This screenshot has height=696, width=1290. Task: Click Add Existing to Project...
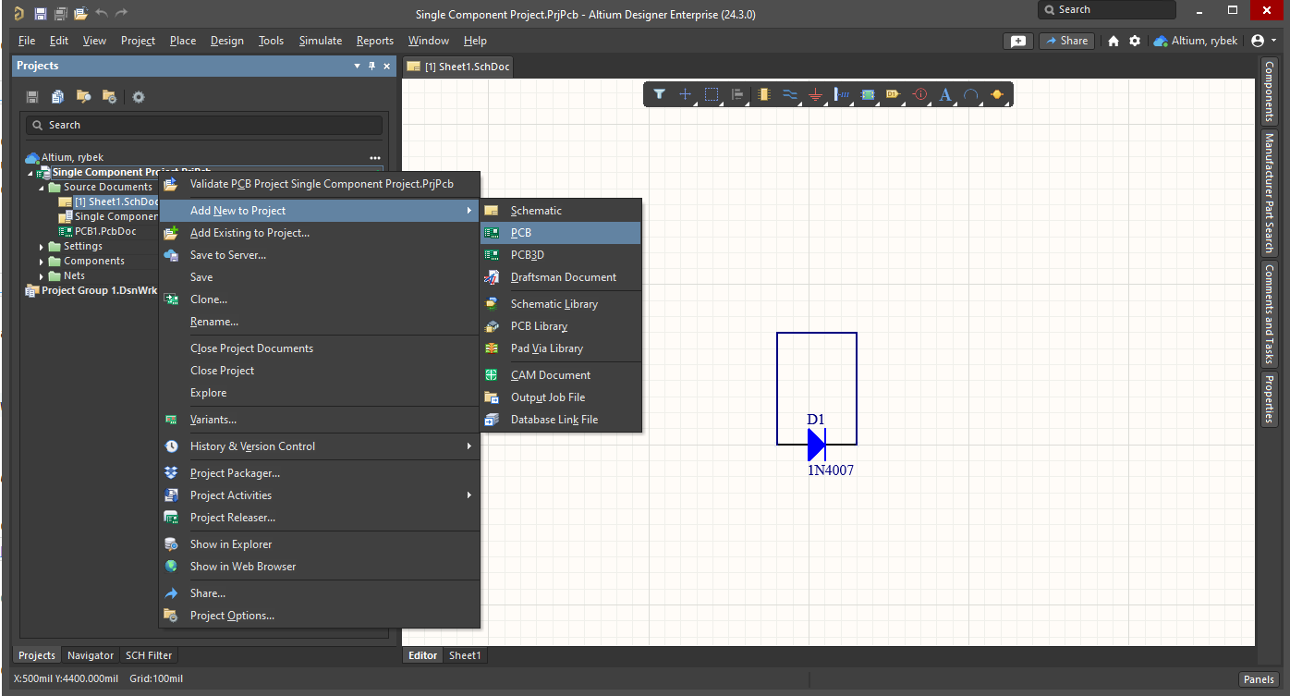[320, 233]
